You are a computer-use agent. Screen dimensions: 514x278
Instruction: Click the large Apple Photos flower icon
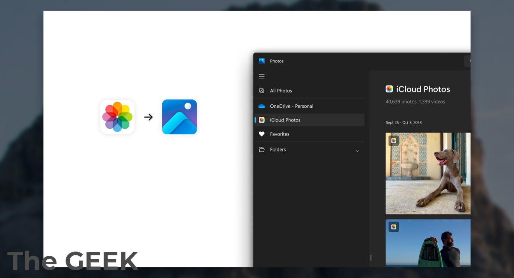117,117
